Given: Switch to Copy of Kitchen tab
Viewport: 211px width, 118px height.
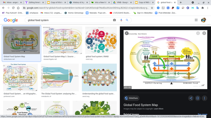Looking at the screenshot, I should [x=57, y=2].
